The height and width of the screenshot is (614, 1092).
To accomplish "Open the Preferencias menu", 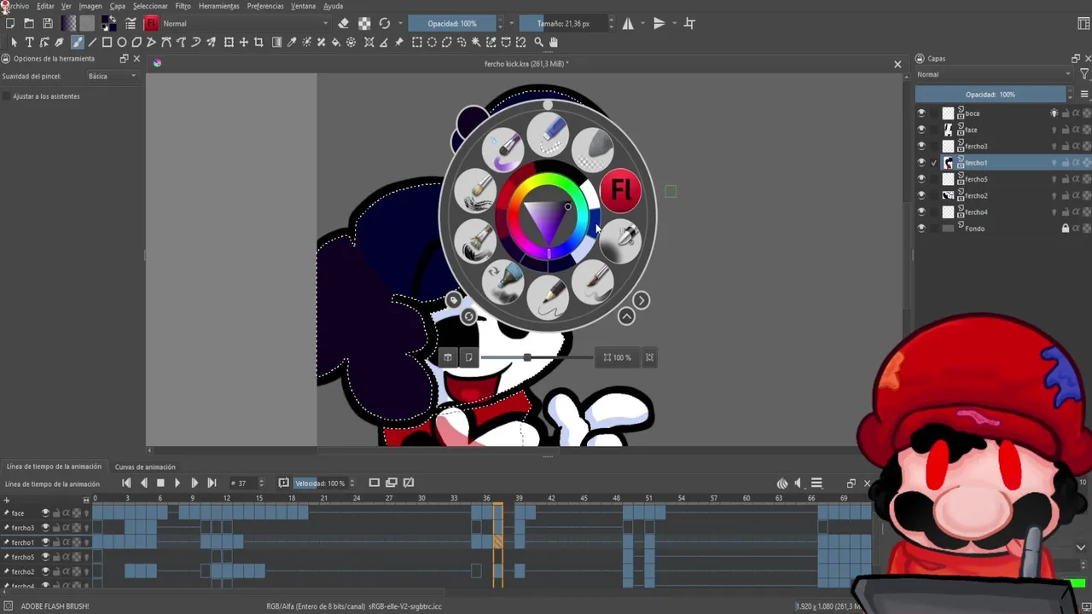I will tap(265, 6).
